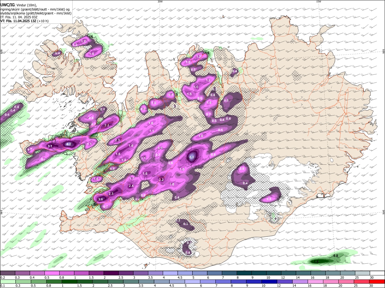Click the 1.5 value label in the north

[189, 94]
